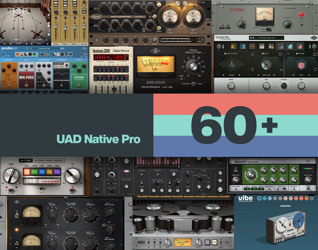318x250 pixels.
Task: Click the Topline Blend knob
Action: [x=231, y=85]
